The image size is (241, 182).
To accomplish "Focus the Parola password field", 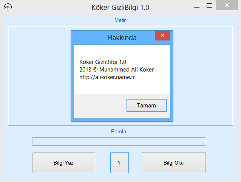I will [119, 142].
